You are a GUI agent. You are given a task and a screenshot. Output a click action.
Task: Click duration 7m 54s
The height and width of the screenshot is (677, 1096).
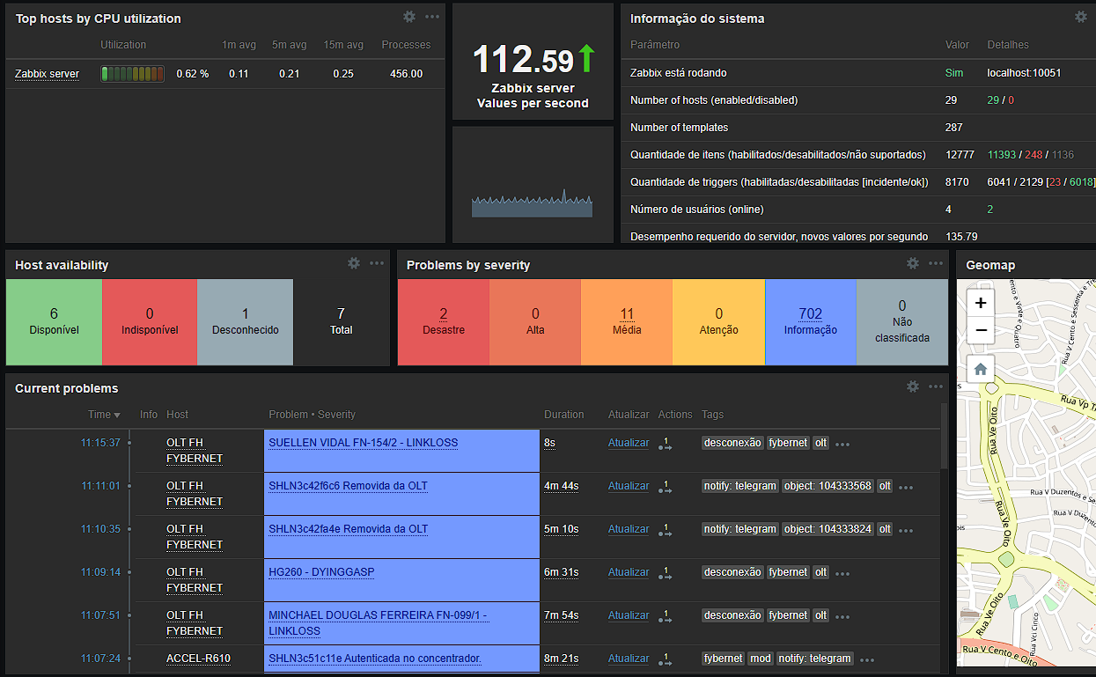pyautogui.click(x=561, y=615)
